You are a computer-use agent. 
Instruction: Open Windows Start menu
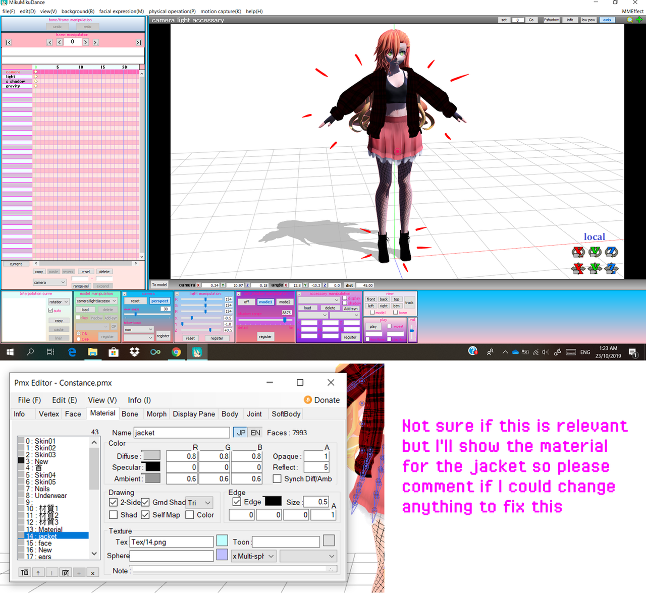click(x=10, y=352)
